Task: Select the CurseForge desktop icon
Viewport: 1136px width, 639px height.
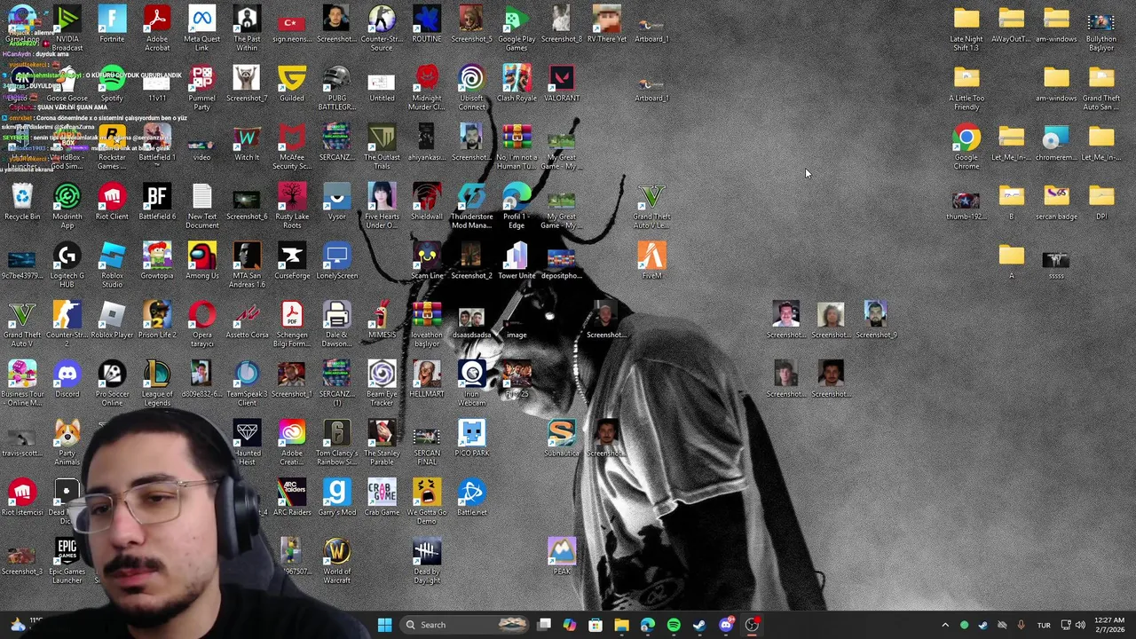Action: [292, 261]
